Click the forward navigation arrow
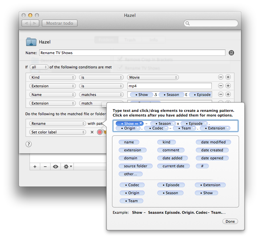The height and width of the screenshot is (237, 260). pos(35,23)
